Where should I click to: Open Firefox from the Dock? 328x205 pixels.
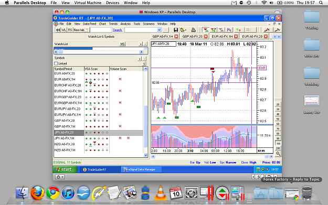37,192
